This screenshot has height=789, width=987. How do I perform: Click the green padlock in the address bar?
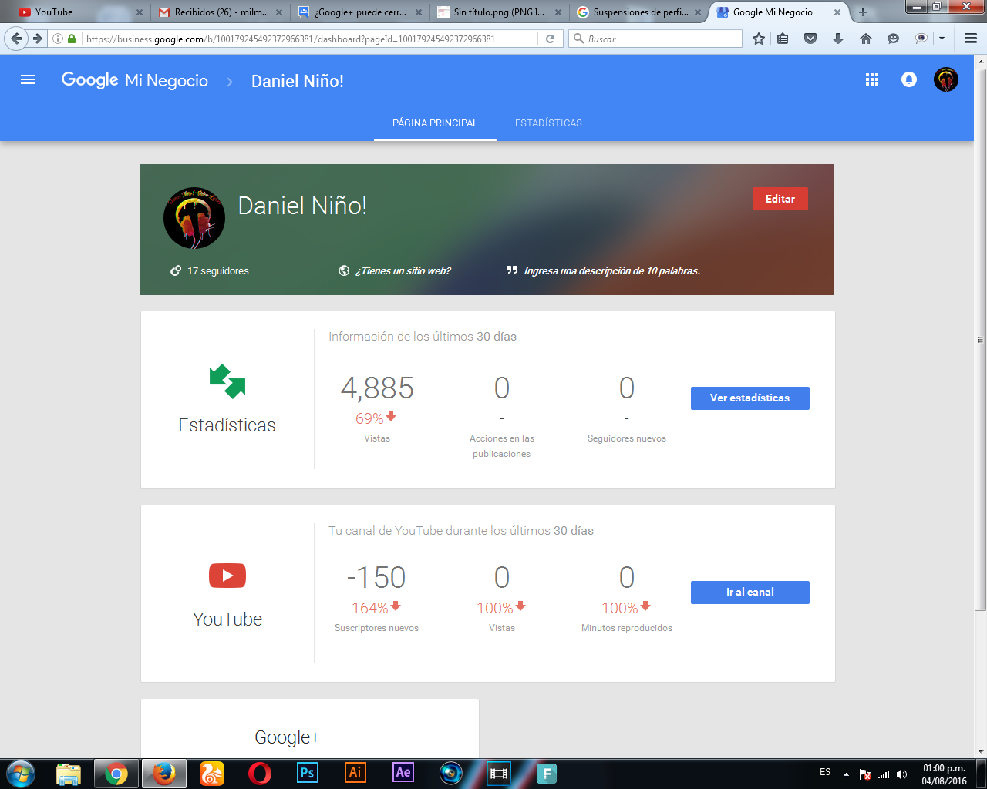pos(72,39)
